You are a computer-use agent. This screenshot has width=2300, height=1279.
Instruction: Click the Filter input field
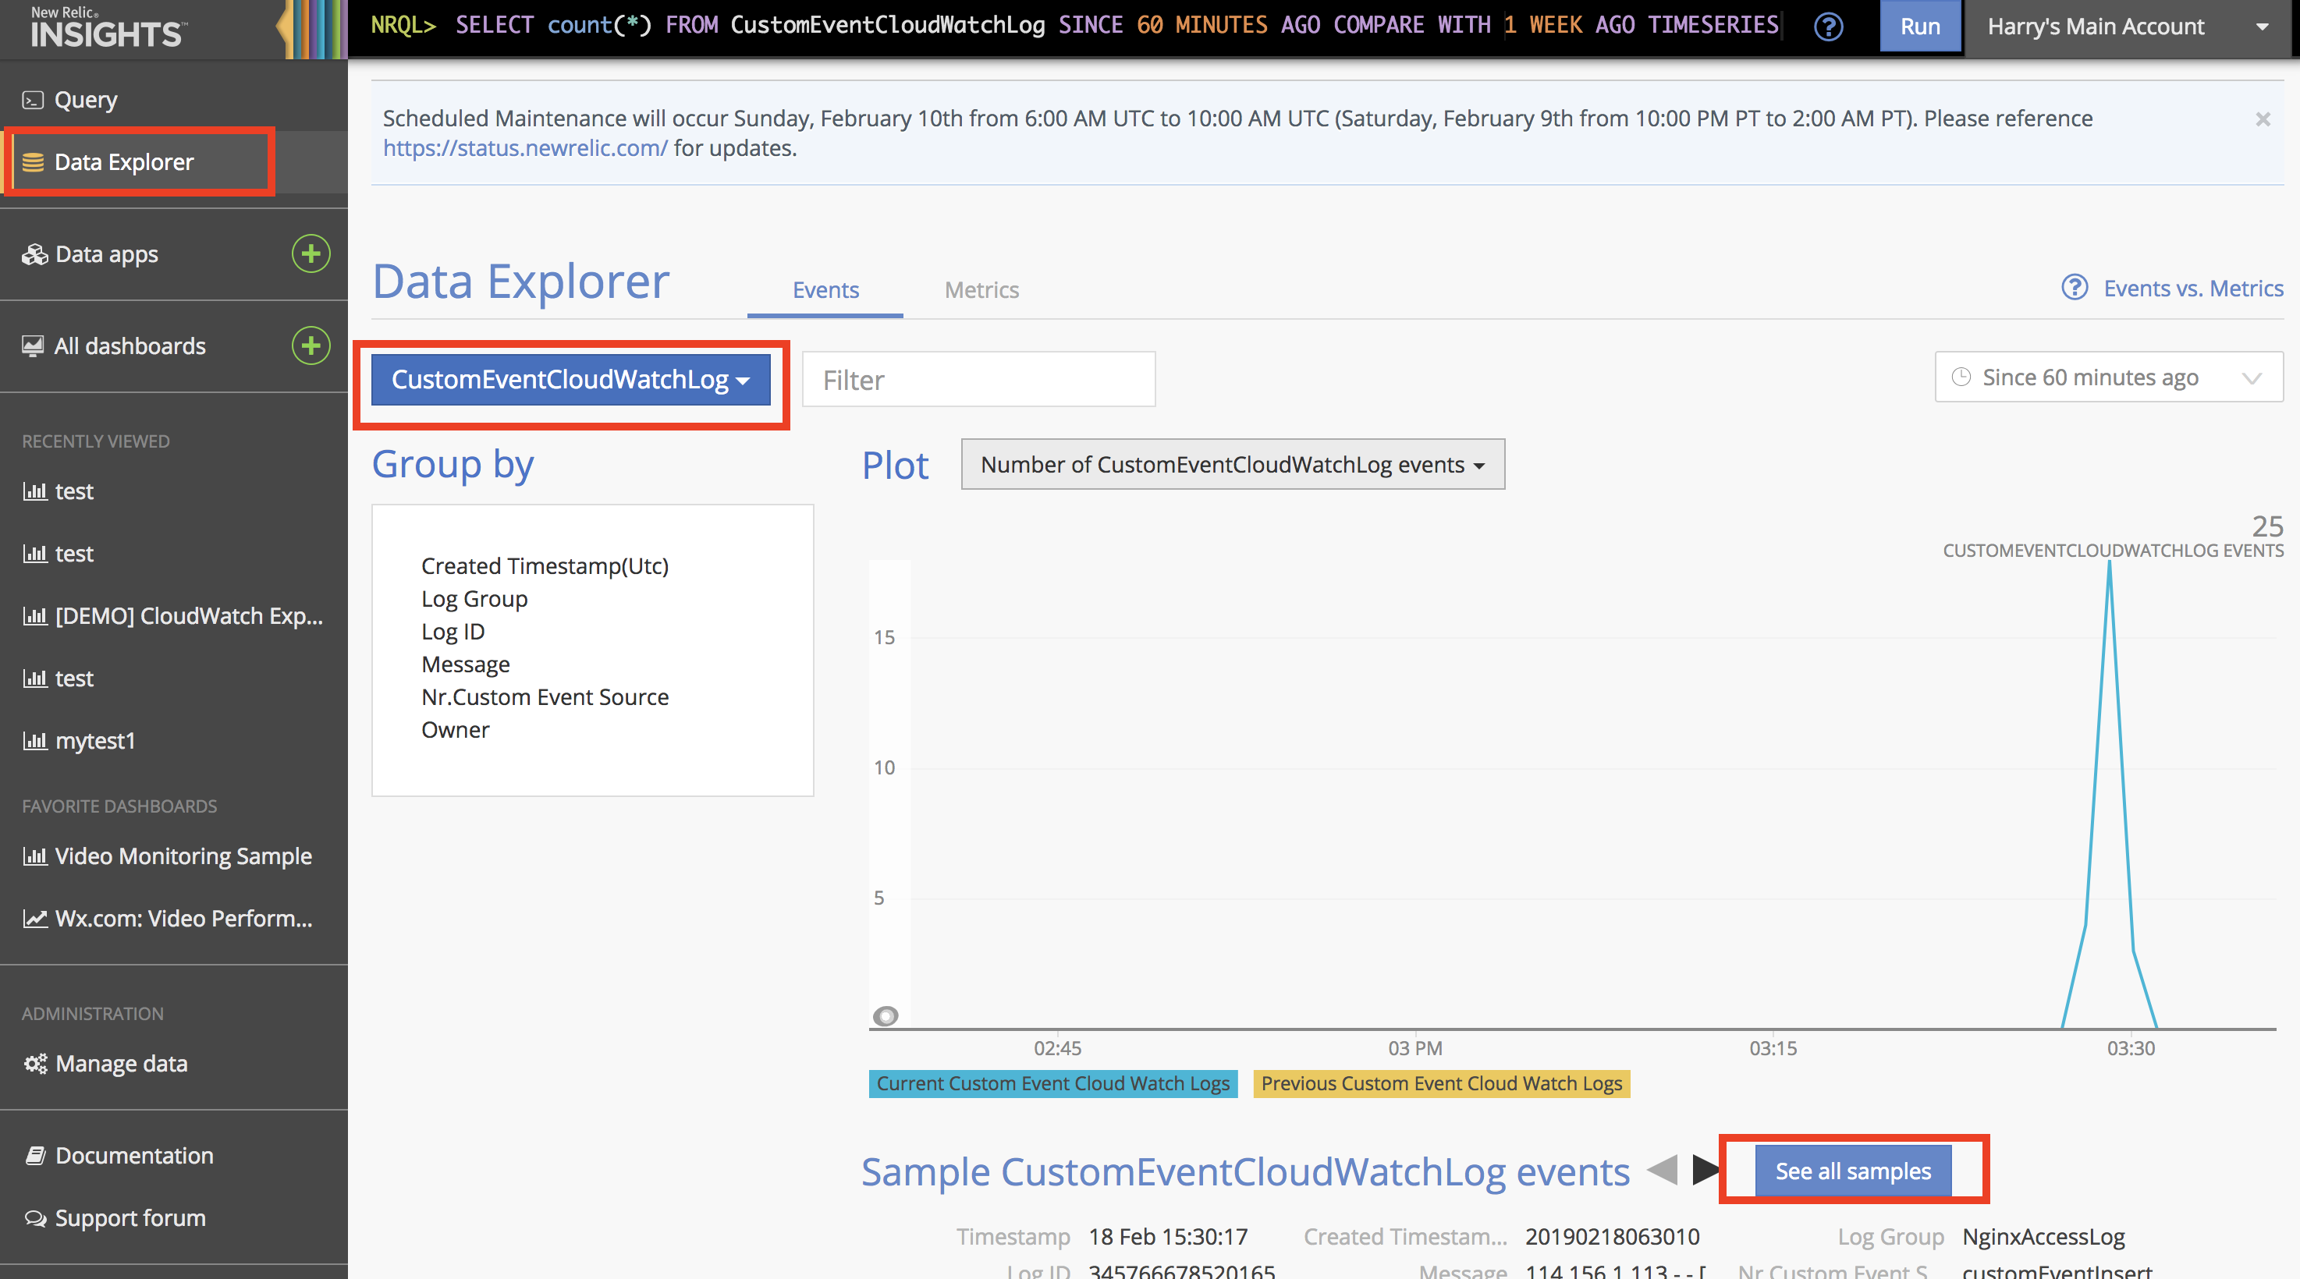(978, 381)
